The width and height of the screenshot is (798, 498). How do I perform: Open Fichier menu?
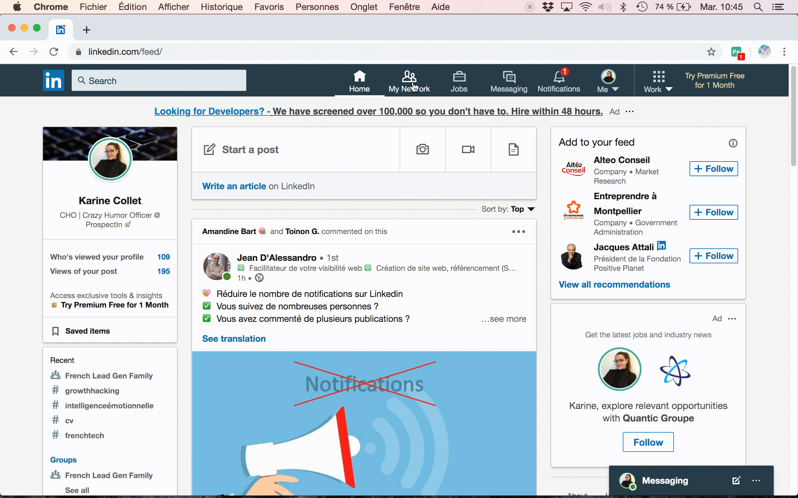[x=93, y=7]
